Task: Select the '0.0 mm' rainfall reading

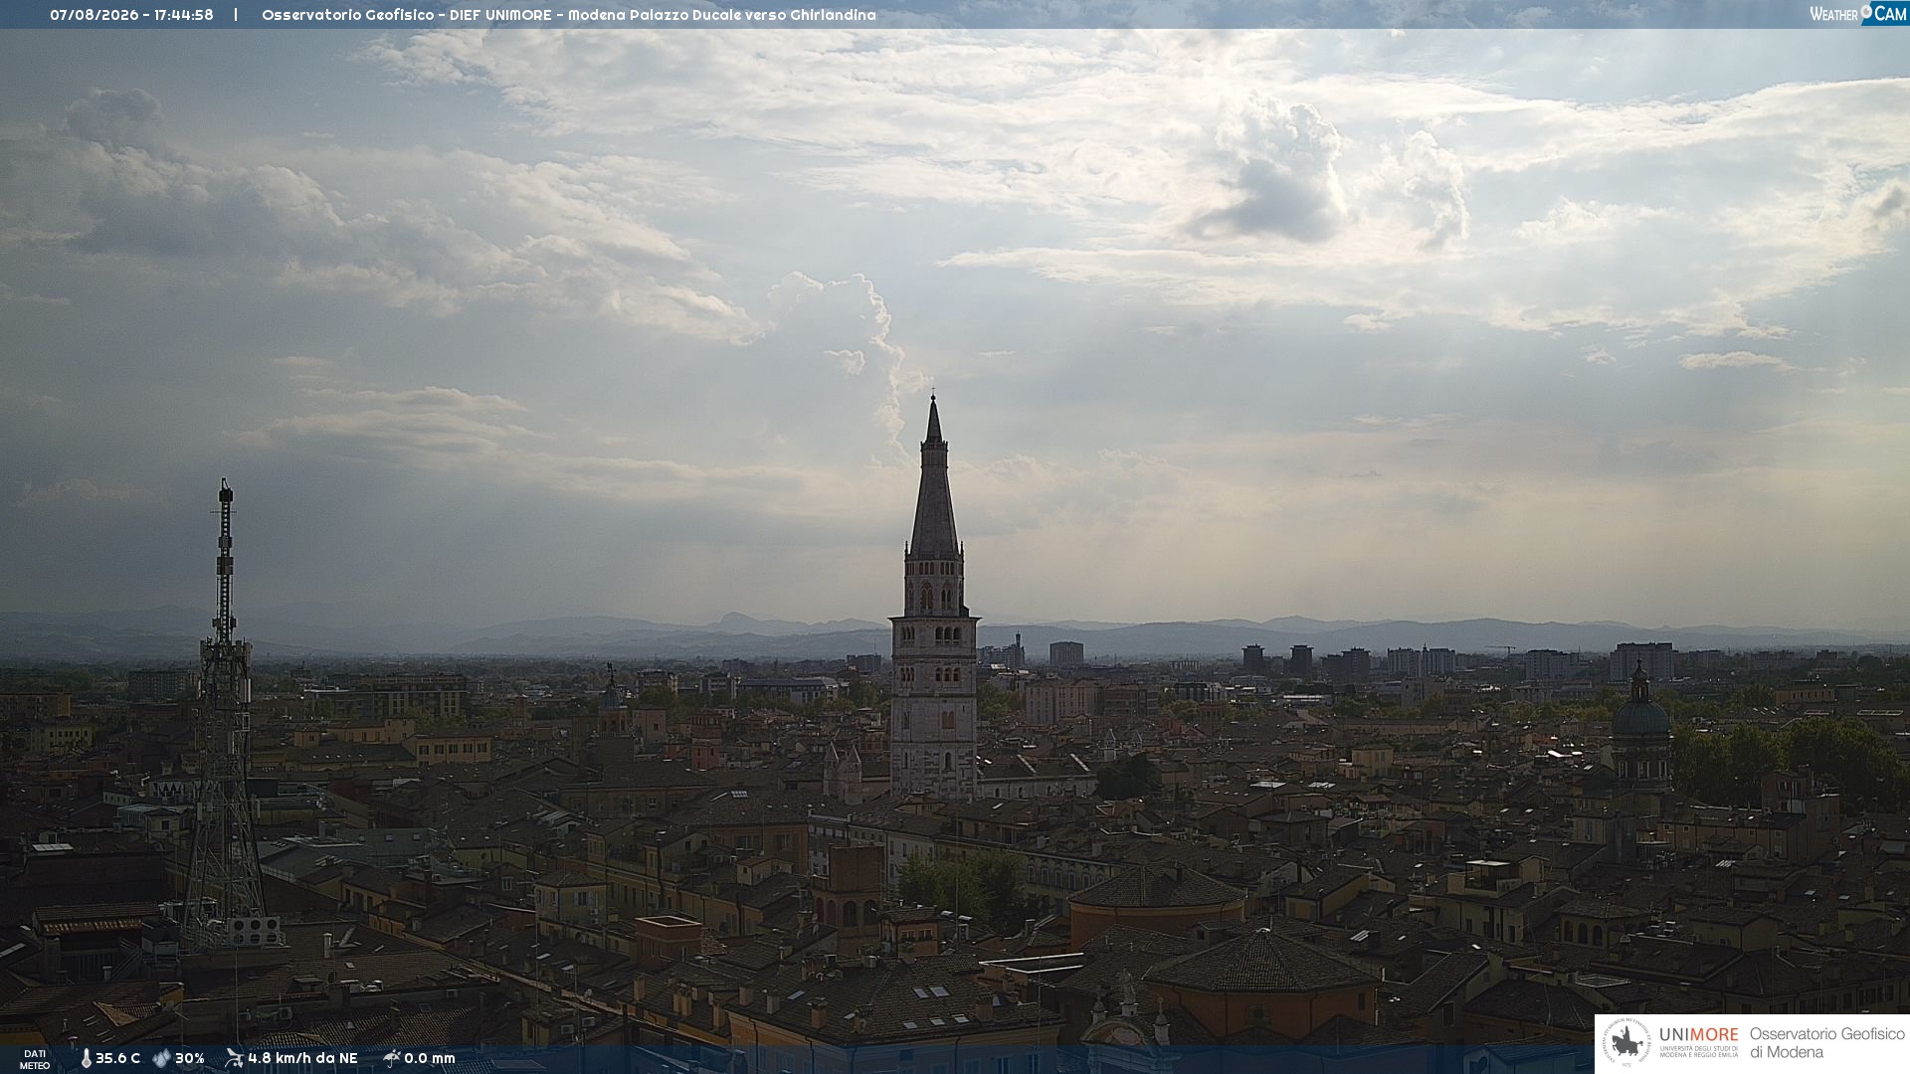Action: coord(429,1058)
